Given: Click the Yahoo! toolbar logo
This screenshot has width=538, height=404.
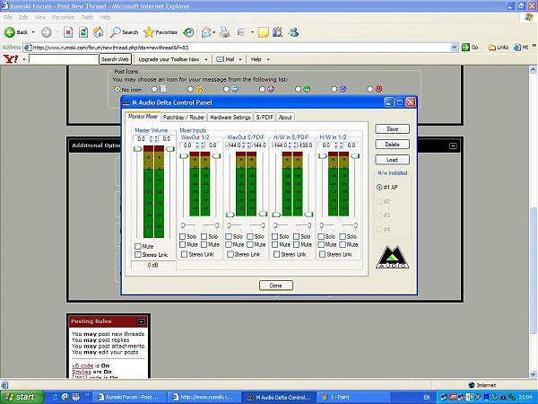Looking at the screenshot, I should (x=11, y=59).
